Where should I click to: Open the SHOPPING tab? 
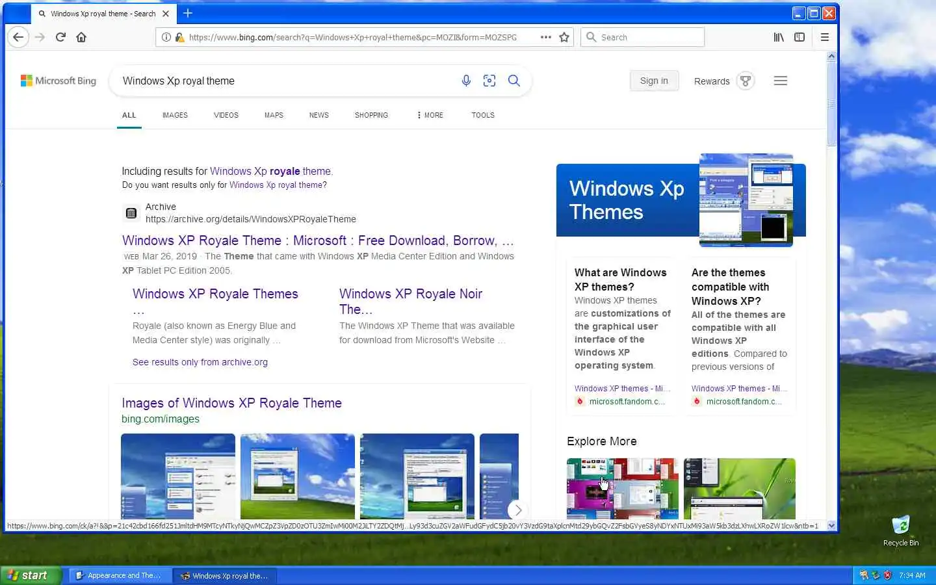(x=371, y=115)
